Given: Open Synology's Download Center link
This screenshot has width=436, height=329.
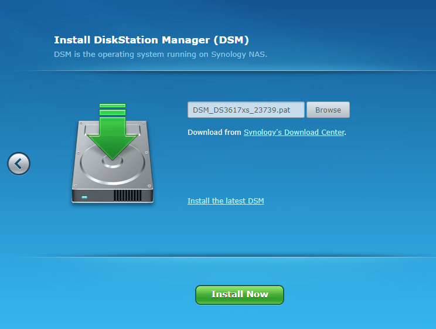Looking at the screenshot, I should point(294,133).
